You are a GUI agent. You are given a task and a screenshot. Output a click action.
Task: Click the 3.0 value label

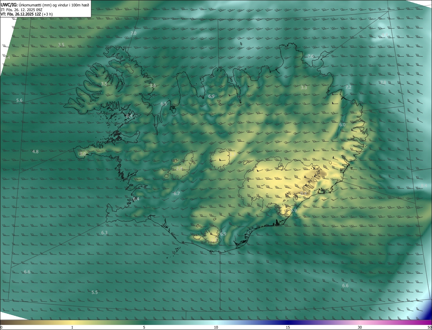pyautogui.click(x=83, y=154)
